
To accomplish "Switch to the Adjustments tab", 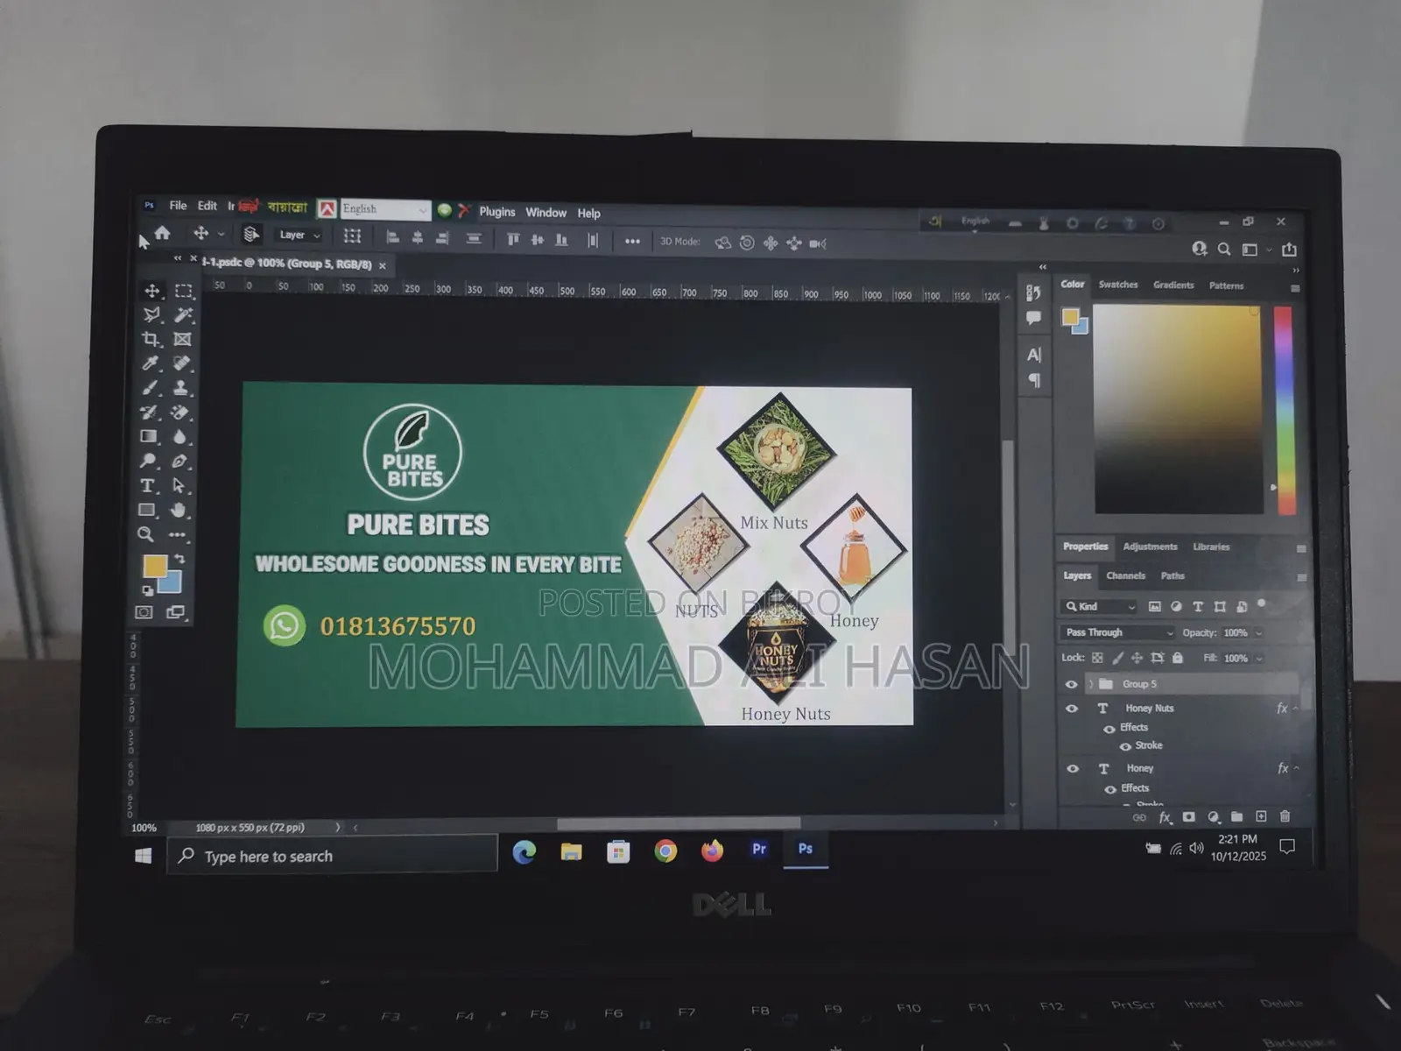I will (1150, 547).
